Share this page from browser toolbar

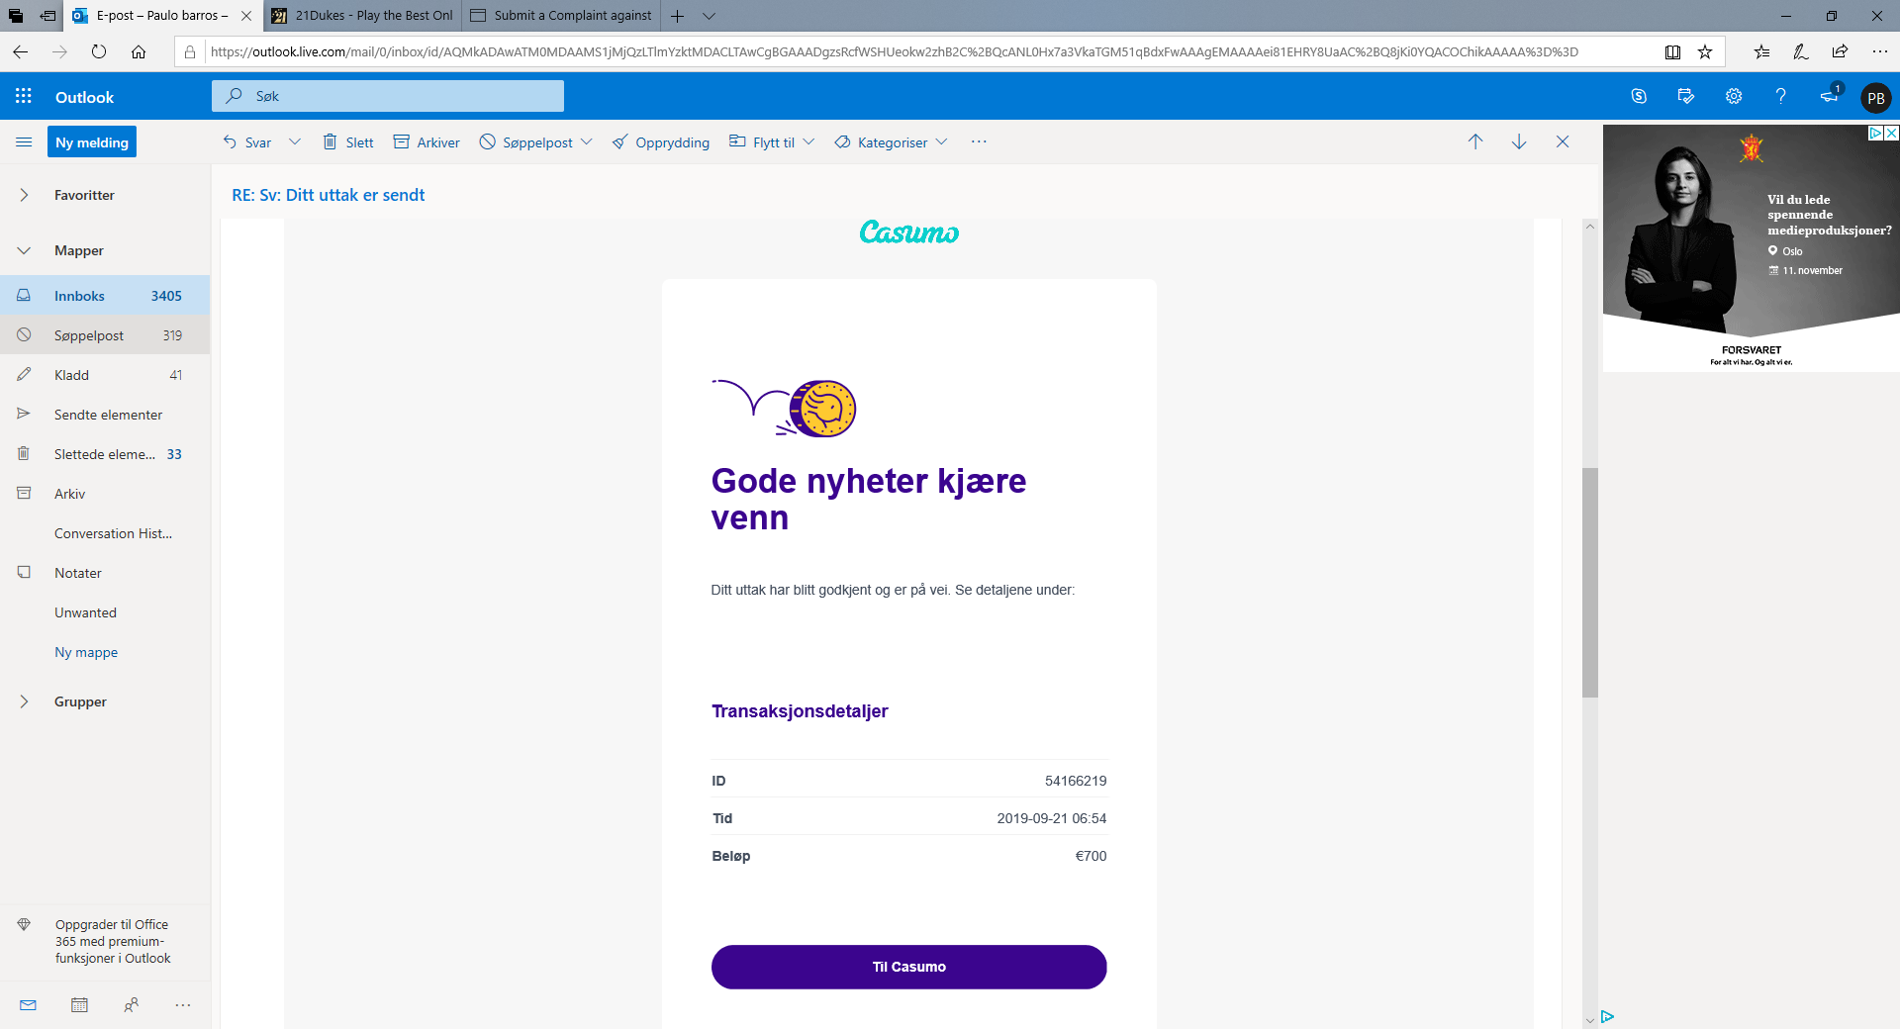point(1840,51)
